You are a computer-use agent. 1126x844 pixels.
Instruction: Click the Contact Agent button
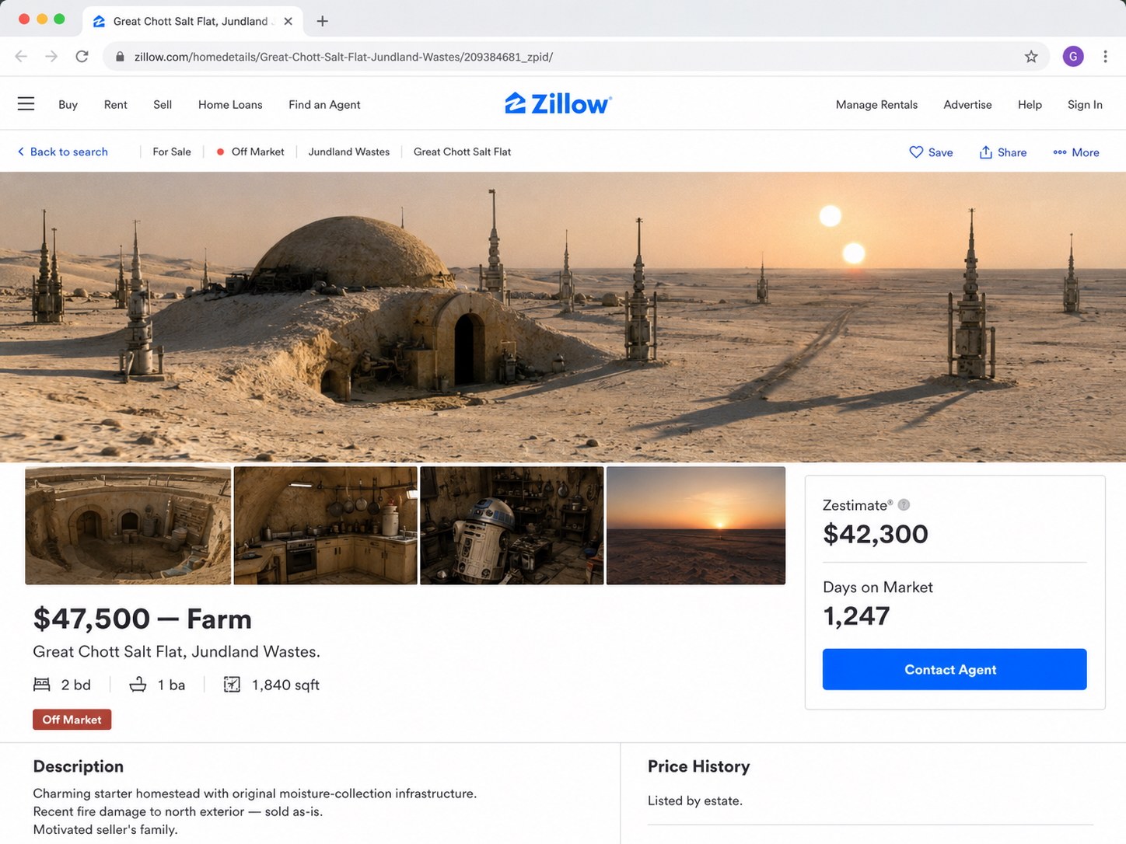954,669
